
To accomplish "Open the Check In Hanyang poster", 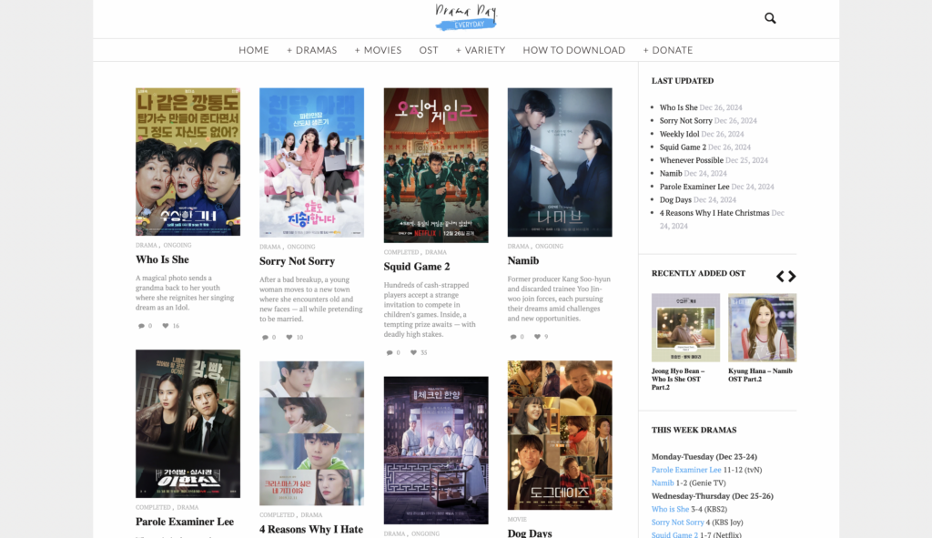I will [x=436, y=450].
